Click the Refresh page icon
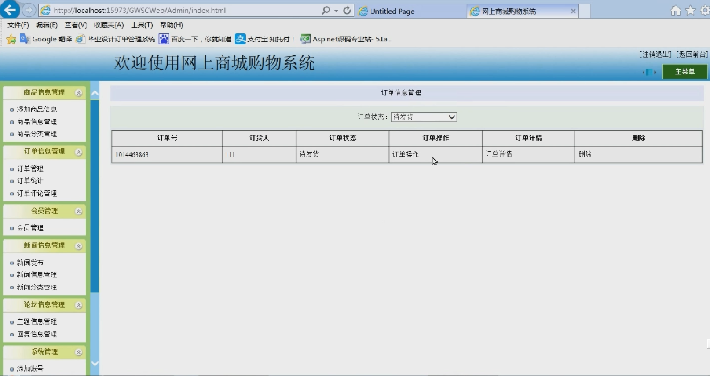This screenshot has width=710, height=376. 347,10
